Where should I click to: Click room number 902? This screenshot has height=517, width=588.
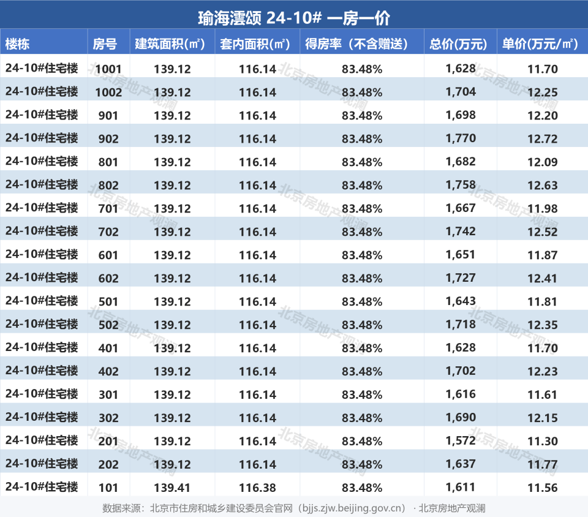tap(108, 138)
